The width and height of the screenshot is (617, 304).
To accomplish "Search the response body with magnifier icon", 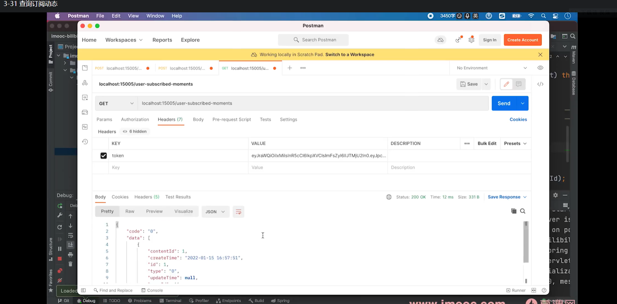I will [523, 211].
